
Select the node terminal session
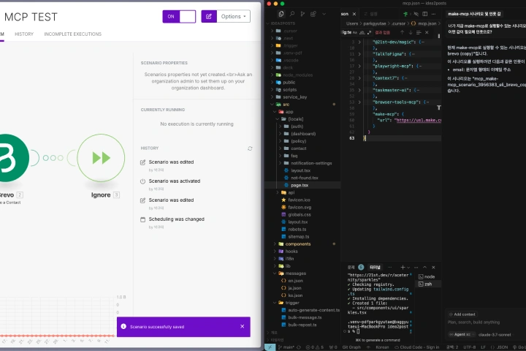click(x=427, y=276)
